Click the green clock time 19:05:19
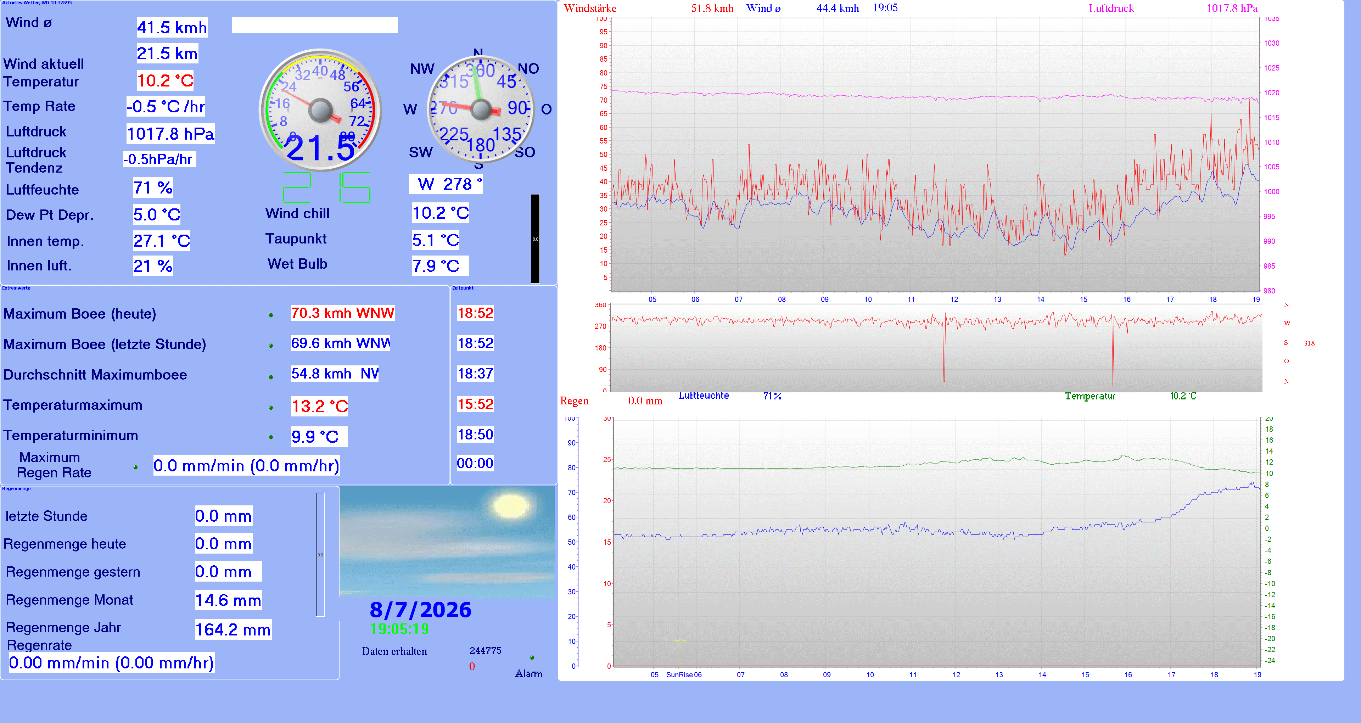The height and width of the screenshot is (723, 1361). [x=399, y=629]
